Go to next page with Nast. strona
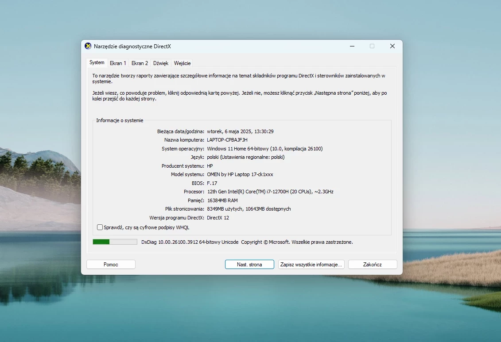Screen dimensions: 501x342 coord(249,265)
